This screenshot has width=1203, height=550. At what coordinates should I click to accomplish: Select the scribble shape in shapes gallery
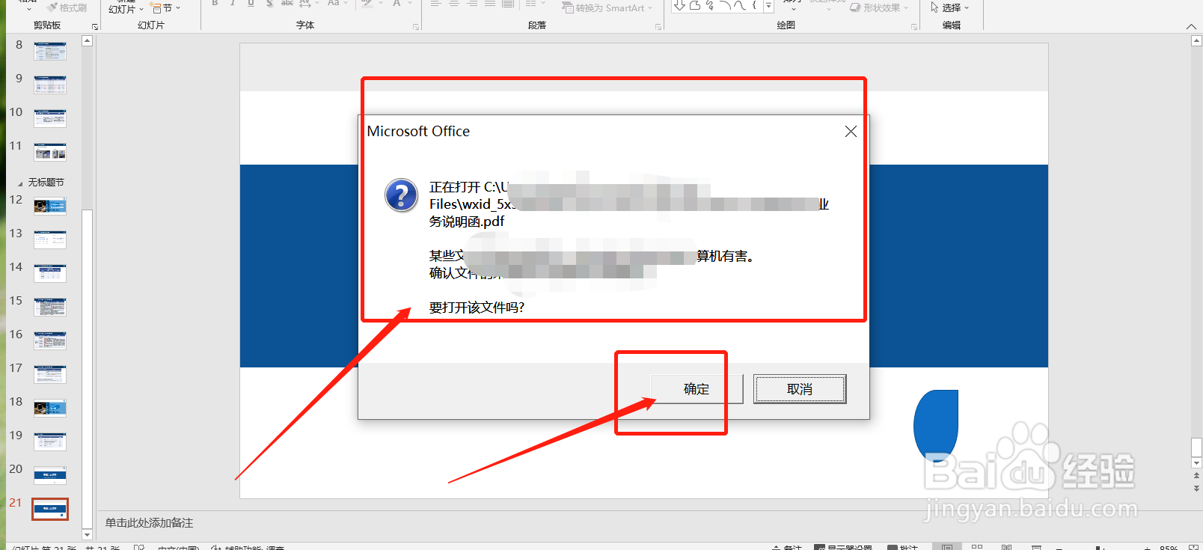[x=710, y=5]
